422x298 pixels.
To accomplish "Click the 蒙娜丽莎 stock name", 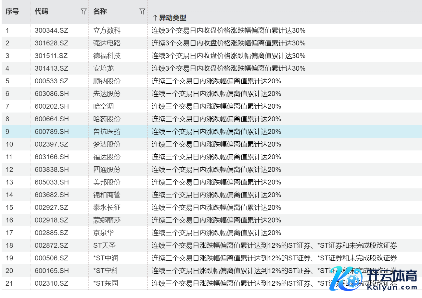I will [107, 220].
